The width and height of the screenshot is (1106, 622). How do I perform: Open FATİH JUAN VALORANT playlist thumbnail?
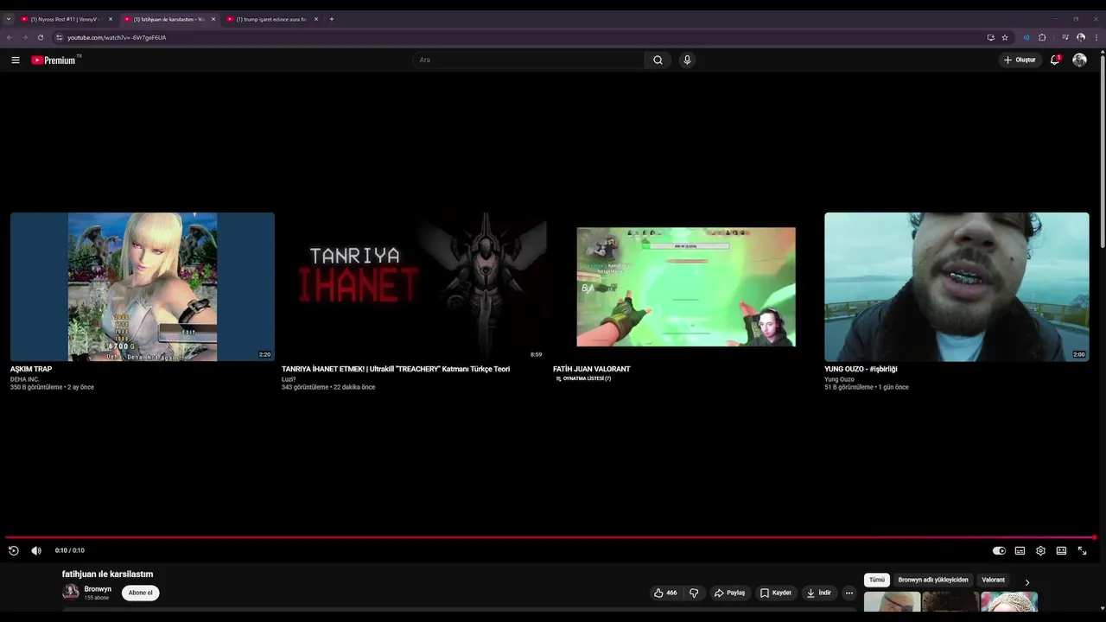(685, 287)
